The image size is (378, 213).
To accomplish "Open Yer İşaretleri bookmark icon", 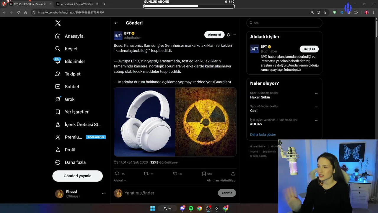I will click(x=58, y=112).
